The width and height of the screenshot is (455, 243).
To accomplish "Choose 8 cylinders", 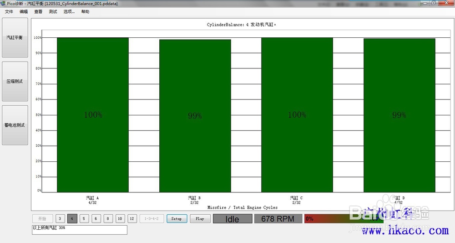I will tap(108, 218).
